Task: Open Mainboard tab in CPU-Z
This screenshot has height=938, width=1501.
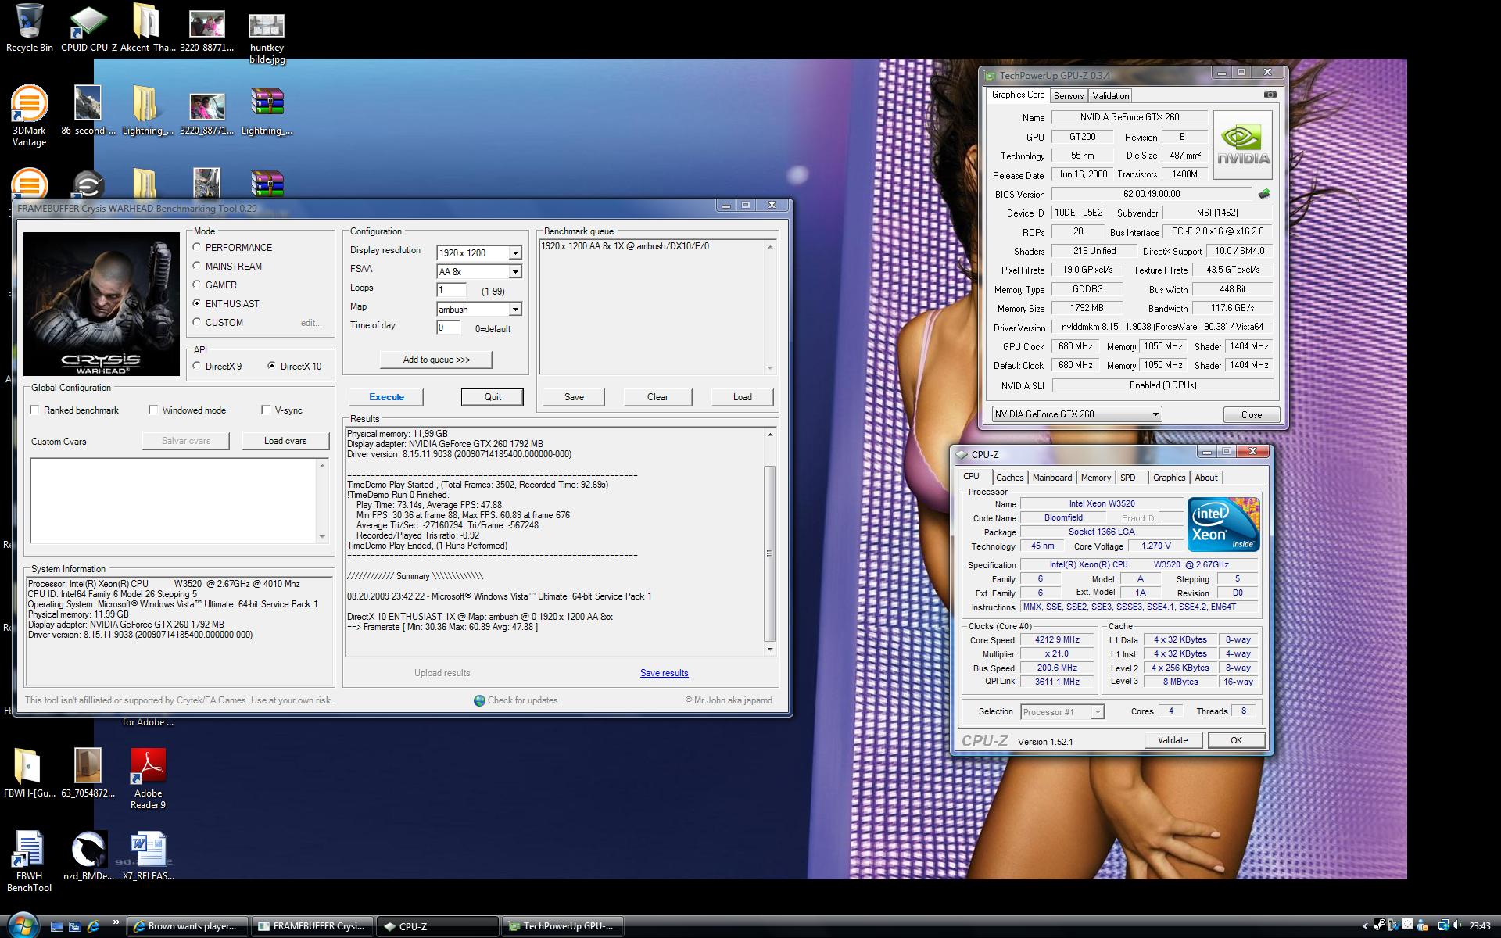Action: [x=1051, y=478]
